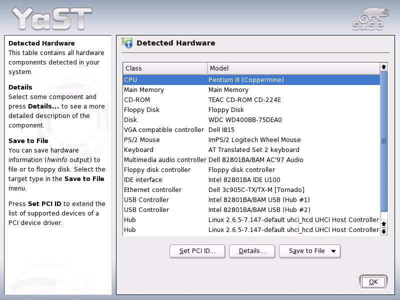
Task: Select the IDE interface row
Action: [251, 180]
